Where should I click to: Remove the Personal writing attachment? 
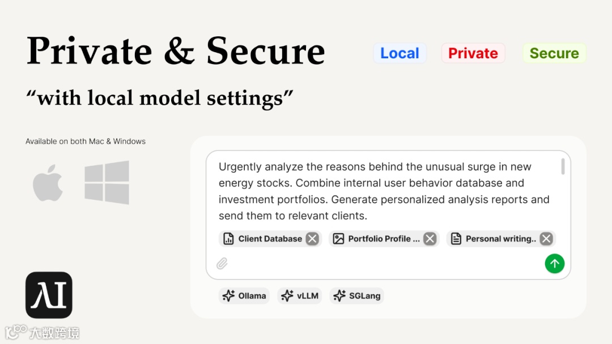[546, 239]
